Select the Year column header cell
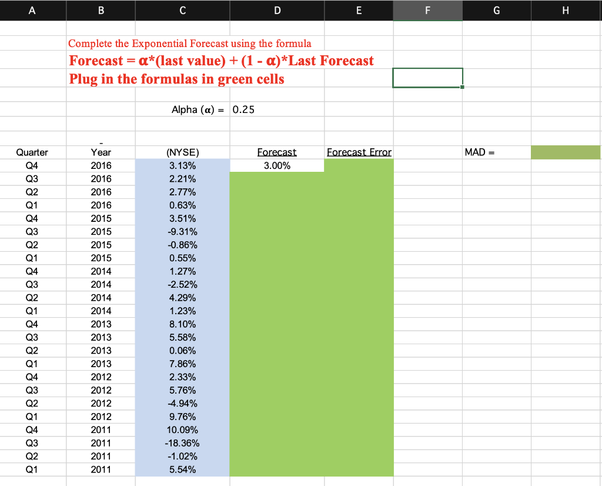Screen dimensions: 602x486 [101, 152]
